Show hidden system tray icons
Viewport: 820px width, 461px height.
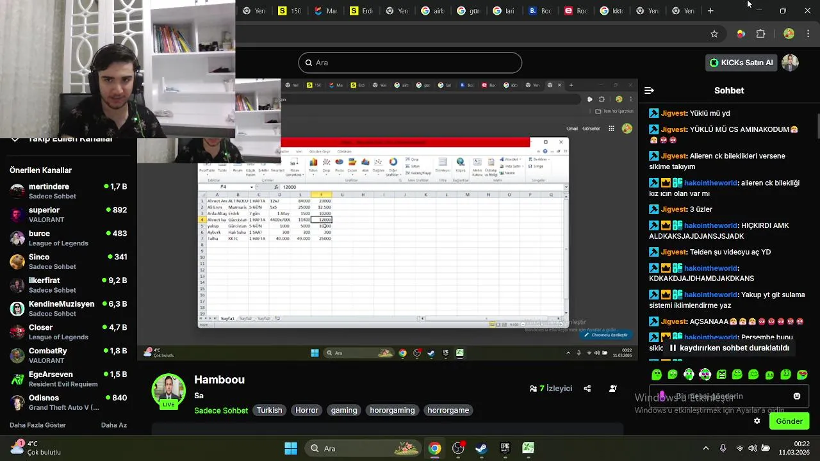pos(706,448)
